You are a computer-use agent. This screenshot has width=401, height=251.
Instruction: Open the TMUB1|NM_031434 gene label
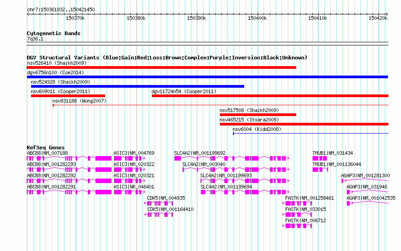(x=333, y=153)
